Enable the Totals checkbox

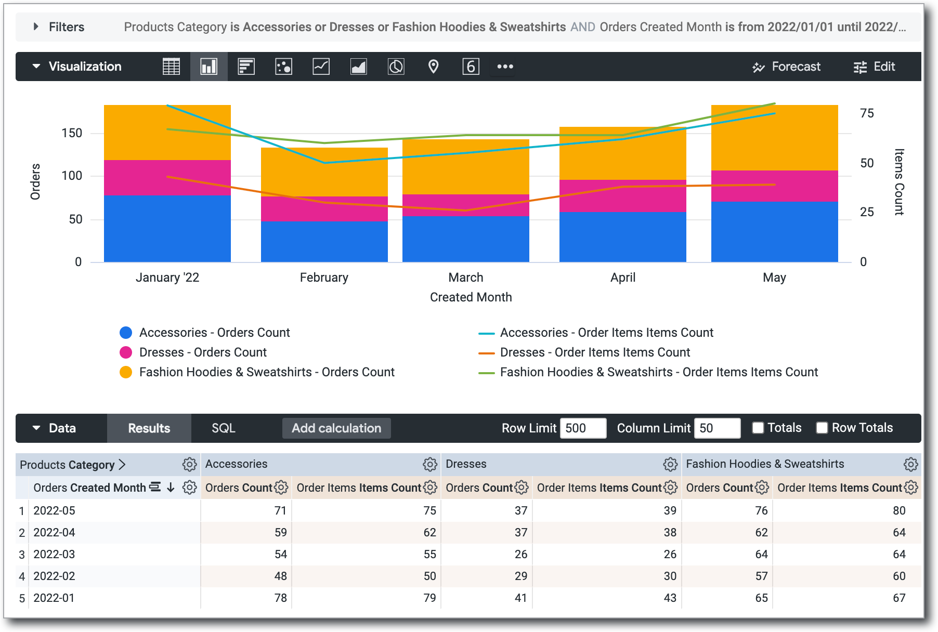pos(758,428)
